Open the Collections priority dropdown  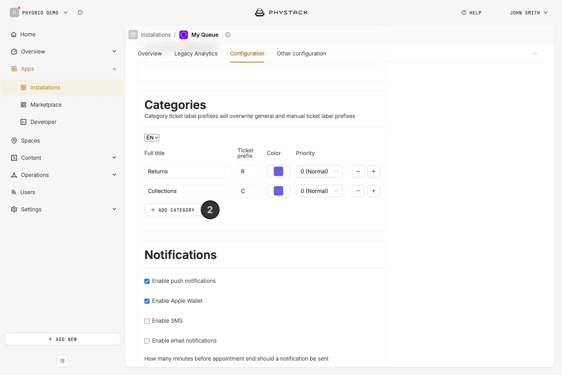319,191
